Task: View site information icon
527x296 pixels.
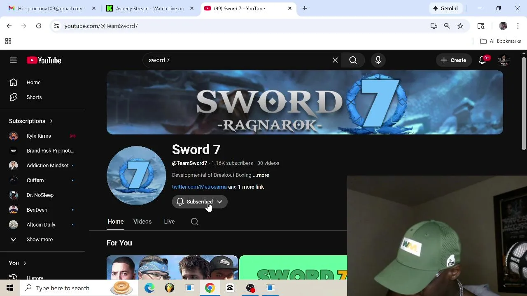Action: pyautogui.click(x=56, y=26)
